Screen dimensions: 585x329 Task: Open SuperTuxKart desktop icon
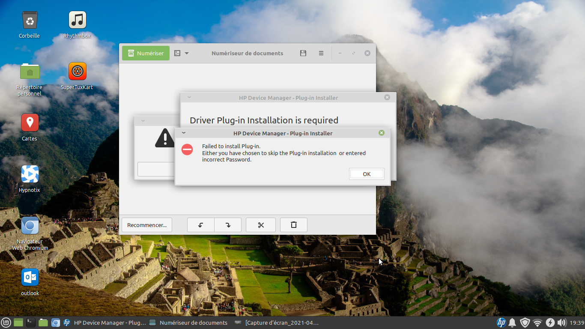(x=77, y=72)
